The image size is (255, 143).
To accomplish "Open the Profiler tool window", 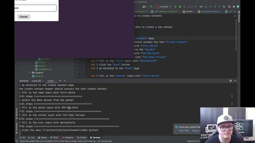I will (x=82, y=137).
